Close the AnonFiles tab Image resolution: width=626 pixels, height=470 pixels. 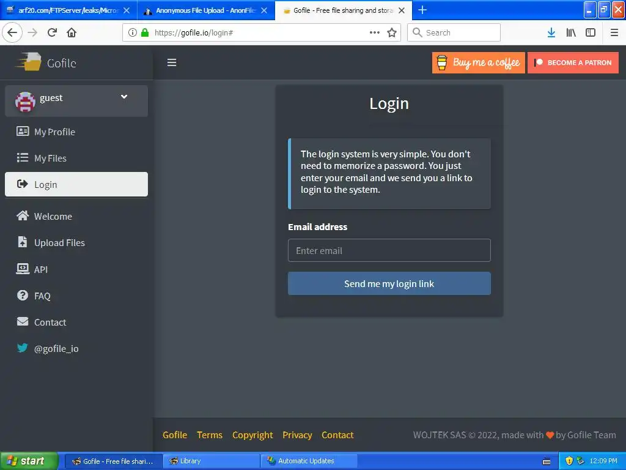coord(264,10)
